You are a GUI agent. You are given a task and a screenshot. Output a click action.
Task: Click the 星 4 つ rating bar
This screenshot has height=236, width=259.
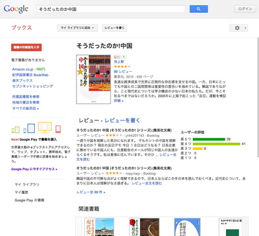tap(216, 144)
